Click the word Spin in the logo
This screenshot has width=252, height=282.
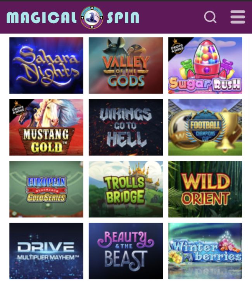pos(123,17)
